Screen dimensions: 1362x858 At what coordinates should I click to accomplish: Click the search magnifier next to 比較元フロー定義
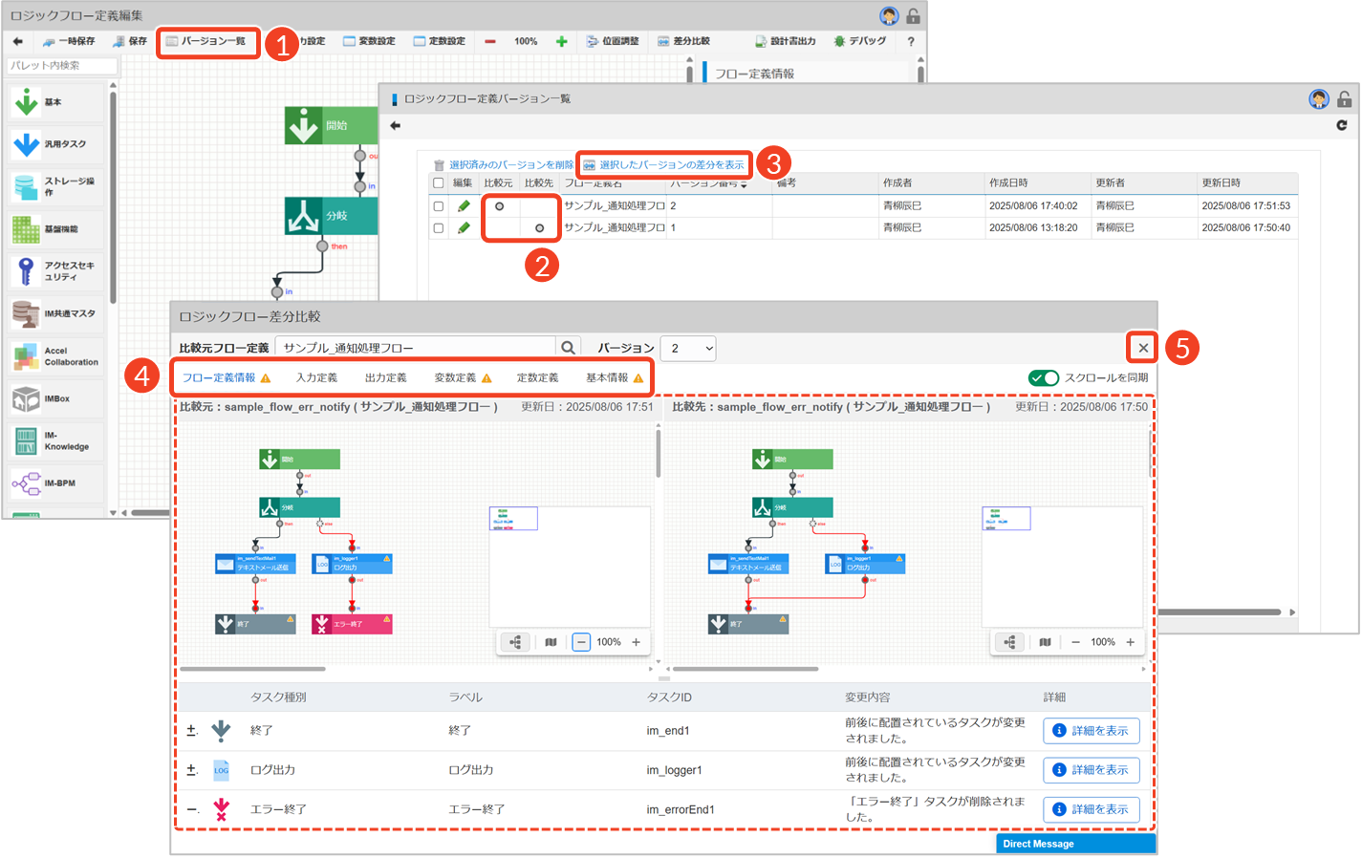(x=568, y=348)
